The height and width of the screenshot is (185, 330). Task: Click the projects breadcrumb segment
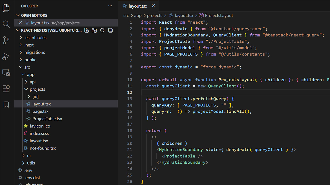click(x=155, y=16)
